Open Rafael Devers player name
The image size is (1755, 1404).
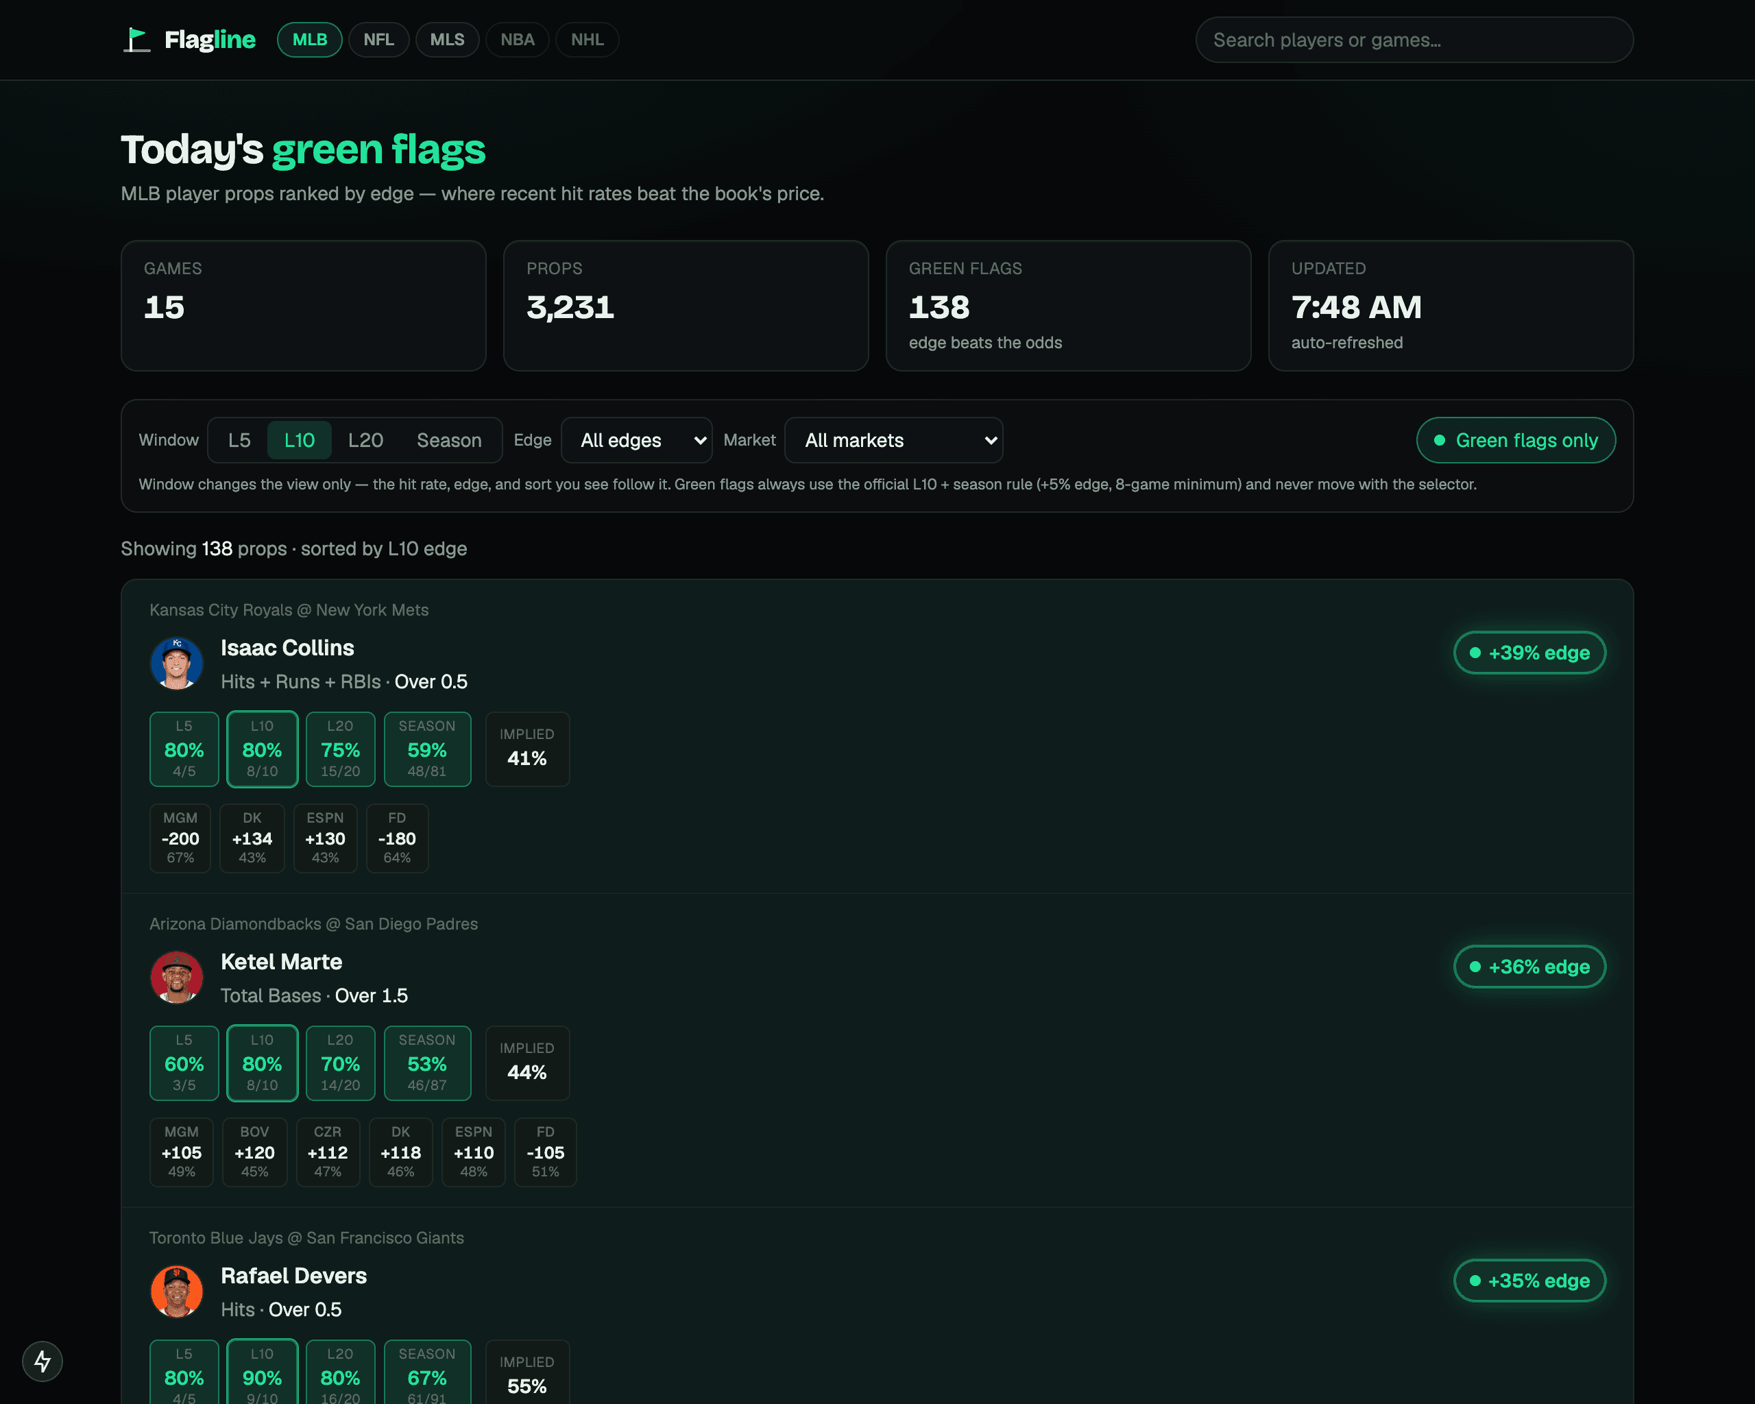tap(293, 1275)
